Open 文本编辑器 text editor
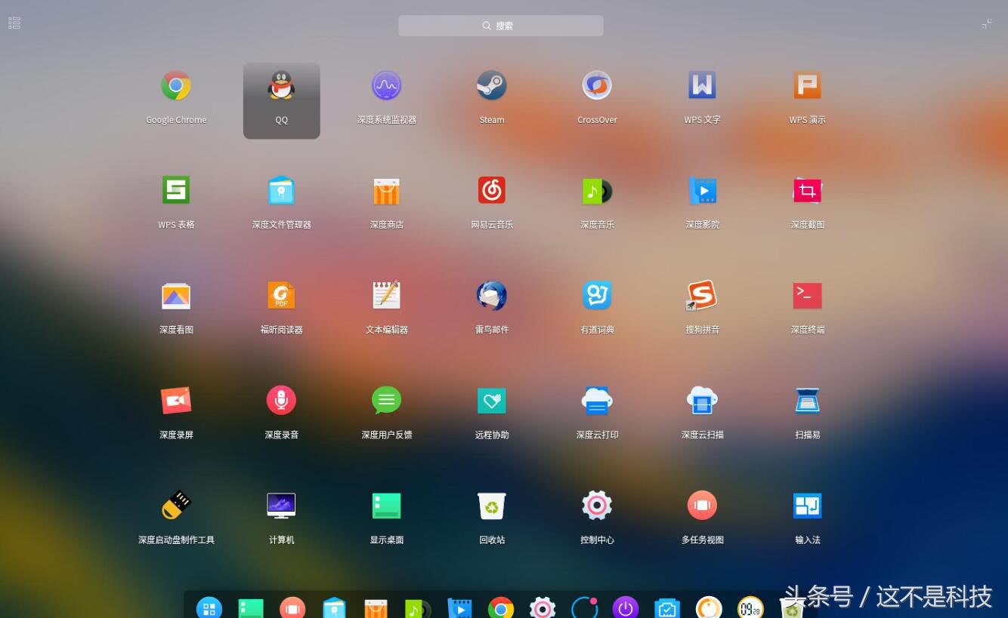Screen dimensions: 1008x618 click(386, 296)
